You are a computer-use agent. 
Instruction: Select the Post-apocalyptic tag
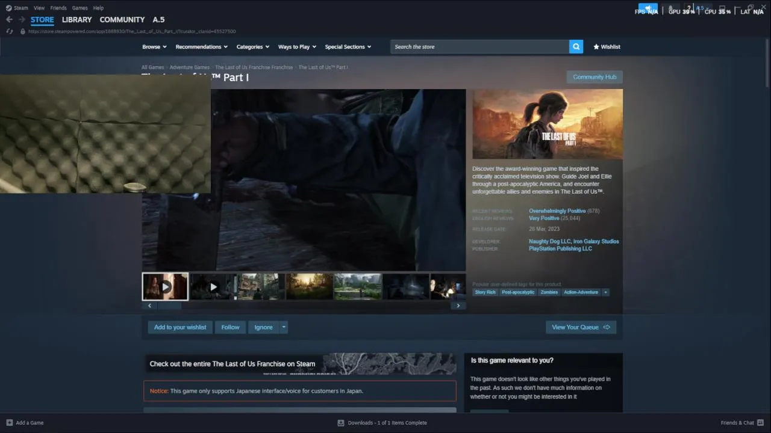coord(518,292)
